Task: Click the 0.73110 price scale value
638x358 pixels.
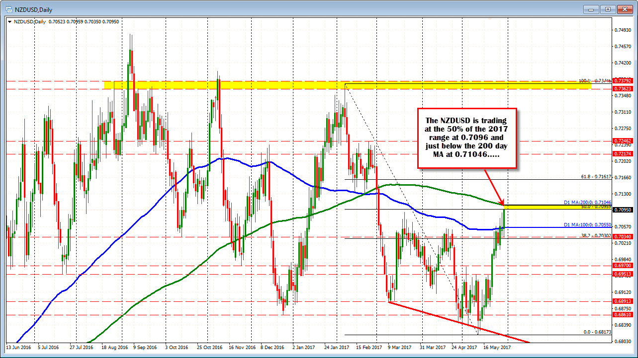Action: 623,112
